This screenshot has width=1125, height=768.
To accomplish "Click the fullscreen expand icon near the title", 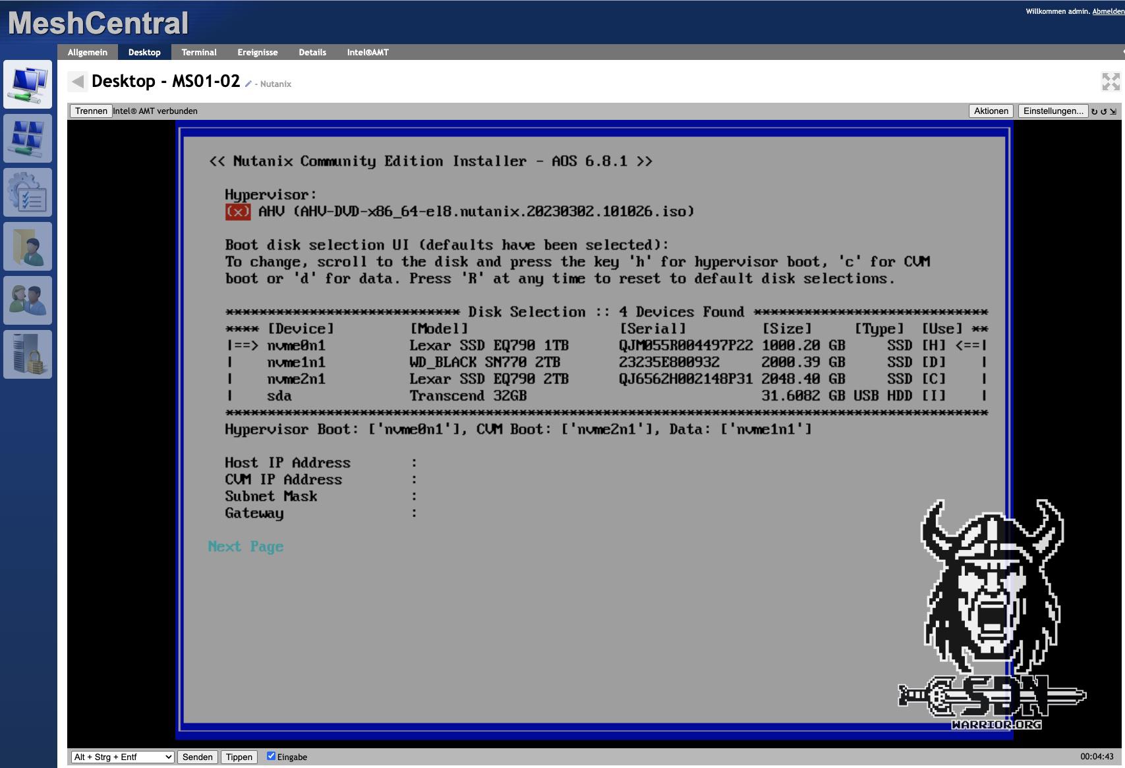I will pos(1110,80).
